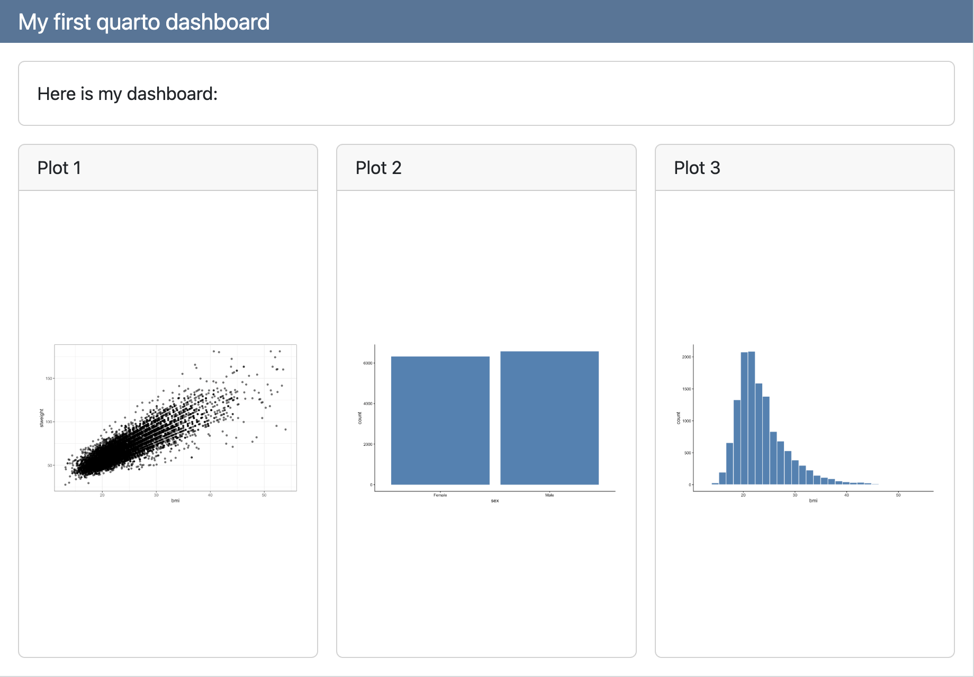
Task: Click the 6000 tick label on the bar chart
Action: coord(367,363)
